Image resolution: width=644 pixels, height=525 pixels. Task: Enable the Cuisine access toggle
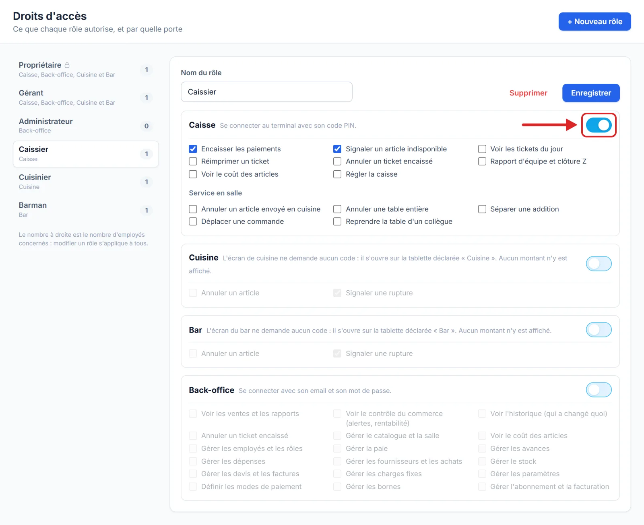point(599,264)
